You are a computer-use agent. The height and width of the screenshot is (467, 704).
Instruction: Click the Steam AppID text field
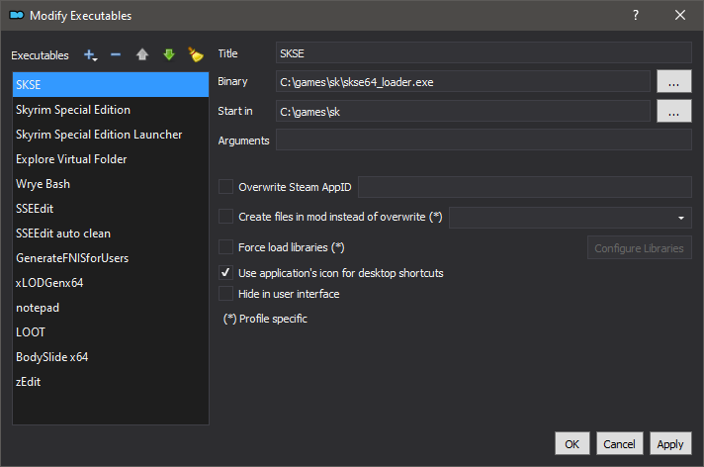525,187
